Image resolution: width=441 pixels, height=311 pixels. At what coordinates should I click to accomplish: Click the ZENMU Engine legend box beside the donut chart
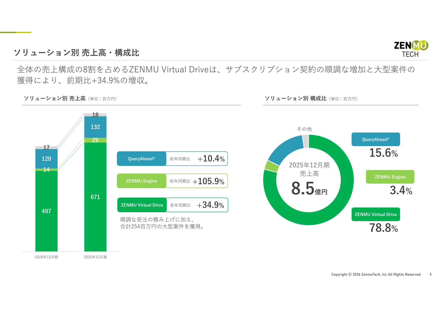click(390, 177)
